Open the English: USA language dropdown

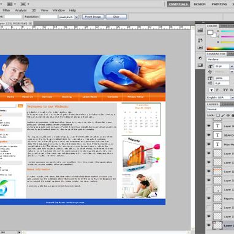(218, 97)
